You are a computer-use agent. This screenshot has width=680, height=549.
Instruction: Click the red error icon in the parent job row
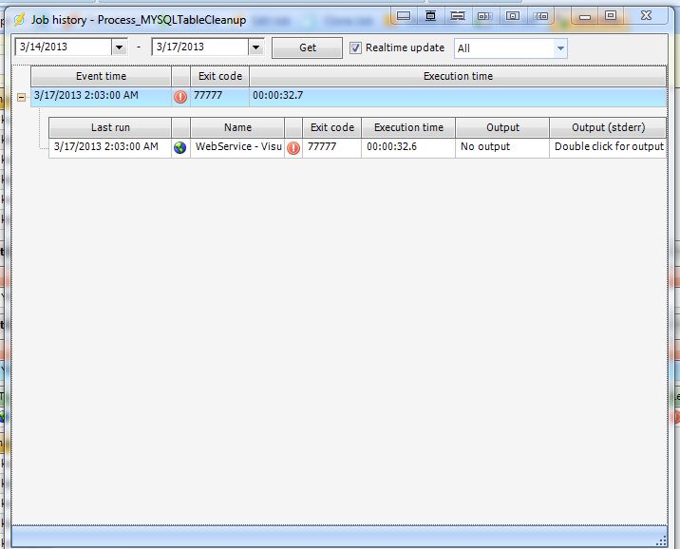point(180,97)
